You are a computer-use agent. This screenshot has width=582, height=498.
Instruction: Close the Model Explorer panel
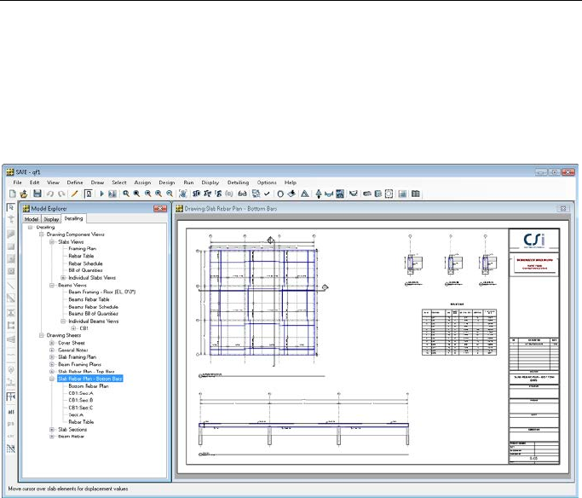[x=158, y=207]
